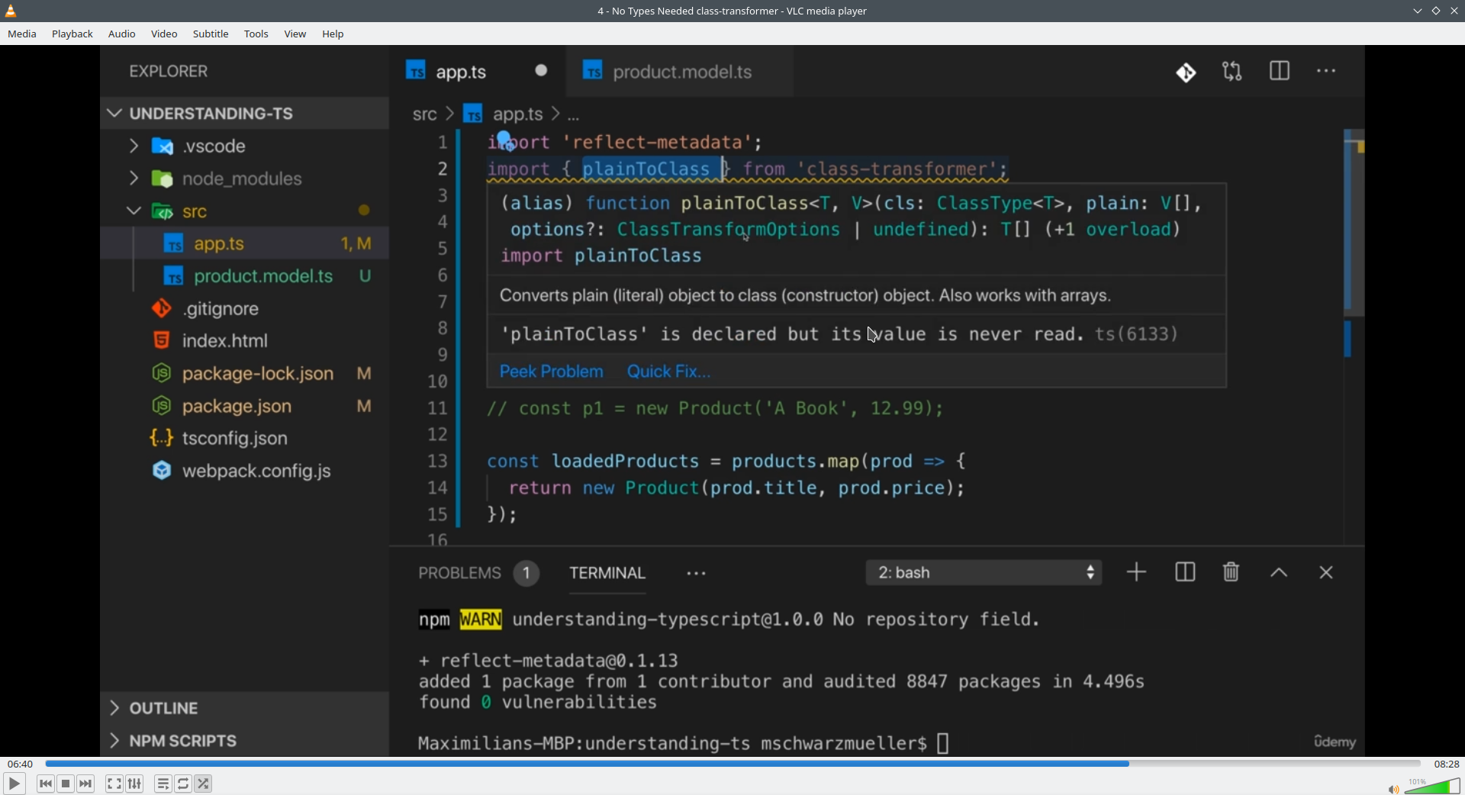
Task: Jump to previous media in VLC
Action: click(46, 784)
